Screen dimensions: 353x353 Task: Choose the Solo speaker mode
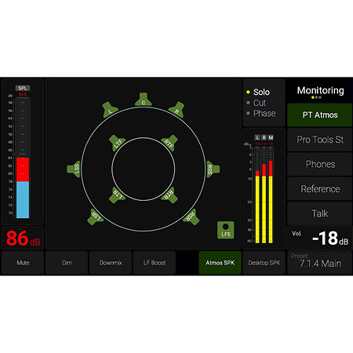click(258, 92)
